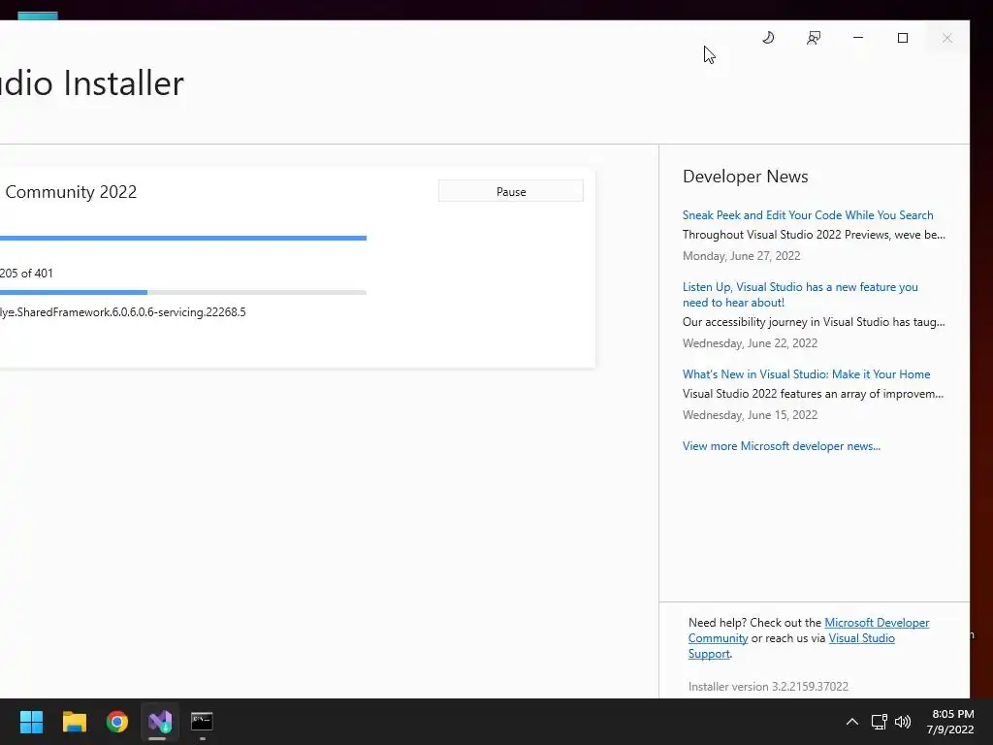Open File Explorer from the taskbar
The width and height of the screenshot is (993, 745).
[x=74, y=722]
